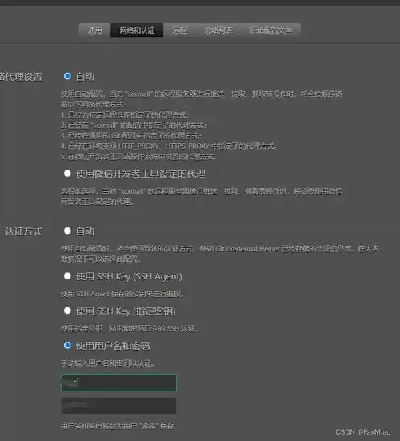Click the Git Credential Helper description text
Viewport: 400px width, 441px height.
pyautogui.click(x=219, y=254)
